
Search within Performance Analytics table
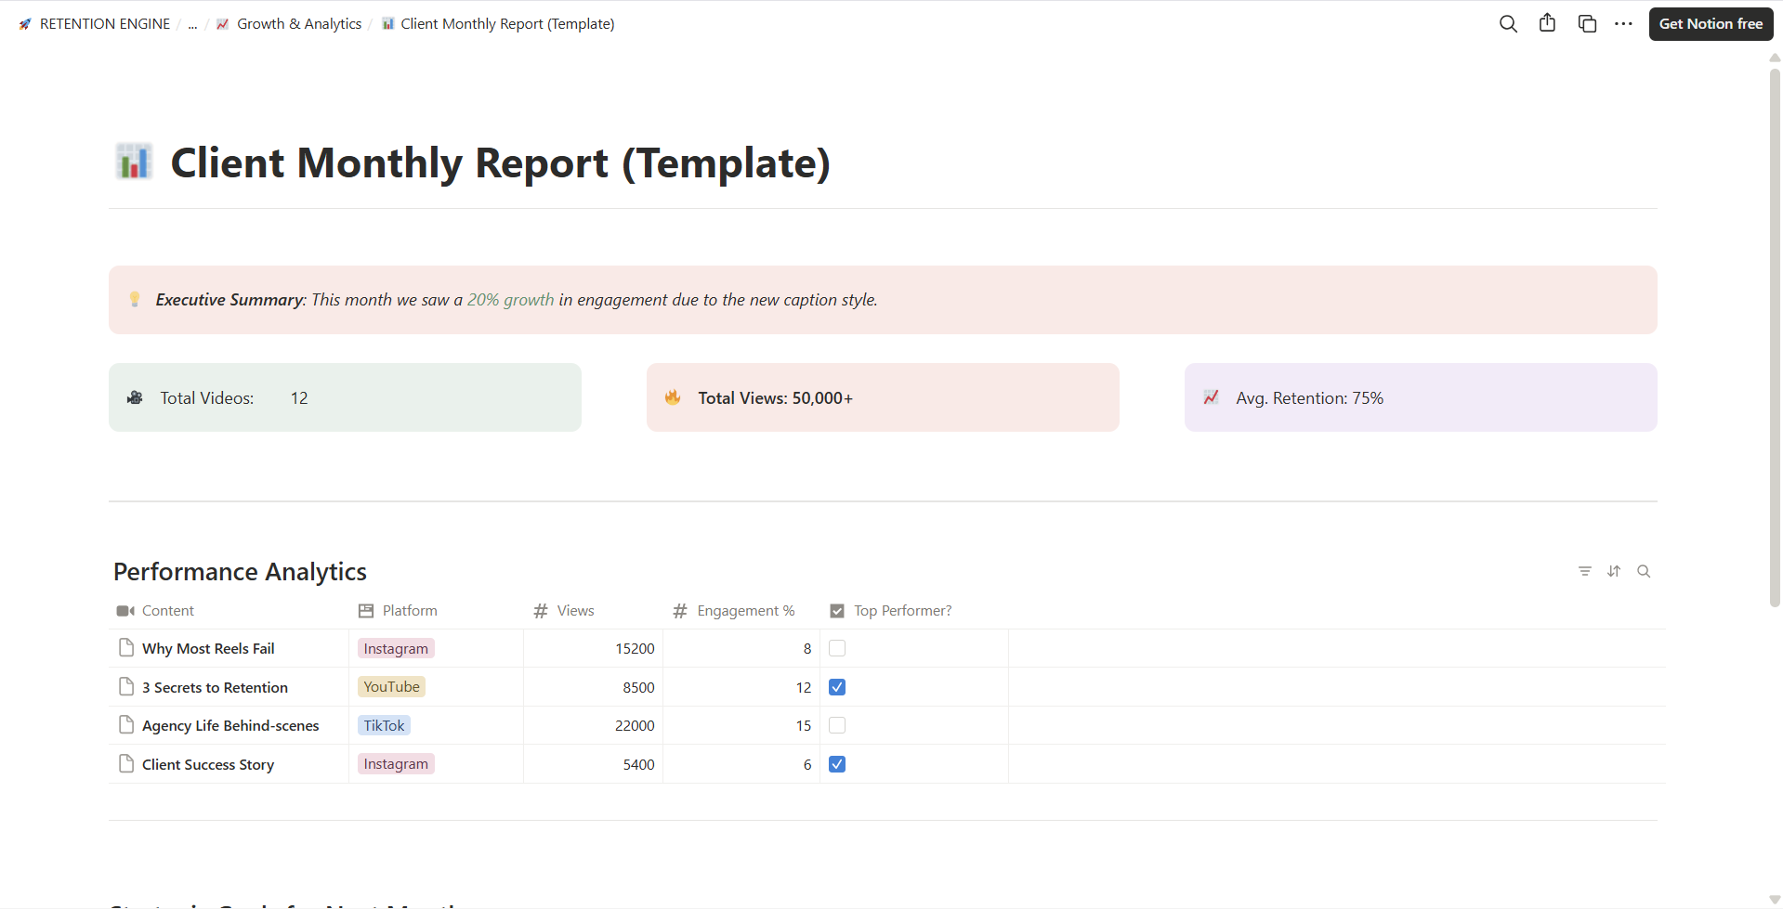coord(1644,571)
